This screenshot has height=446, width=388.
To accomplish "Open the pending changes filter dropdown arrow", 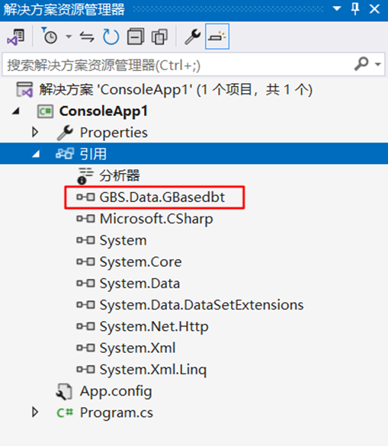I will (x=69, y=37).
